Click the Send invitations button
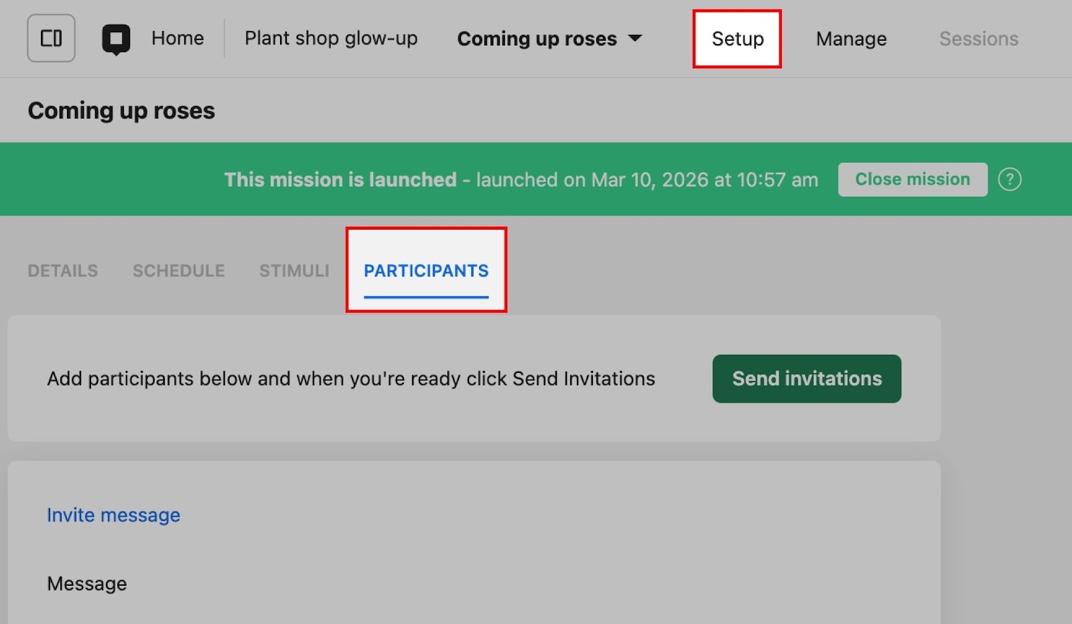 tap(807, 379)
